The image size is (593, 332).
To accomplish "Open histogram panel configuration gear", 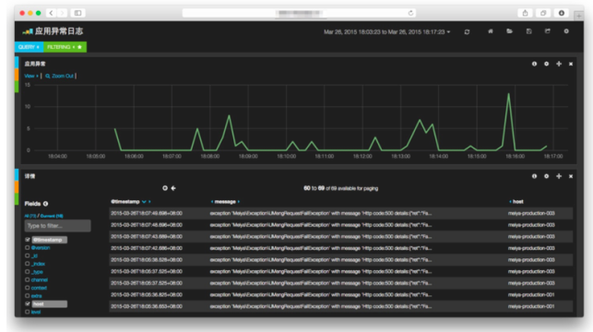I will click(547, 64).
